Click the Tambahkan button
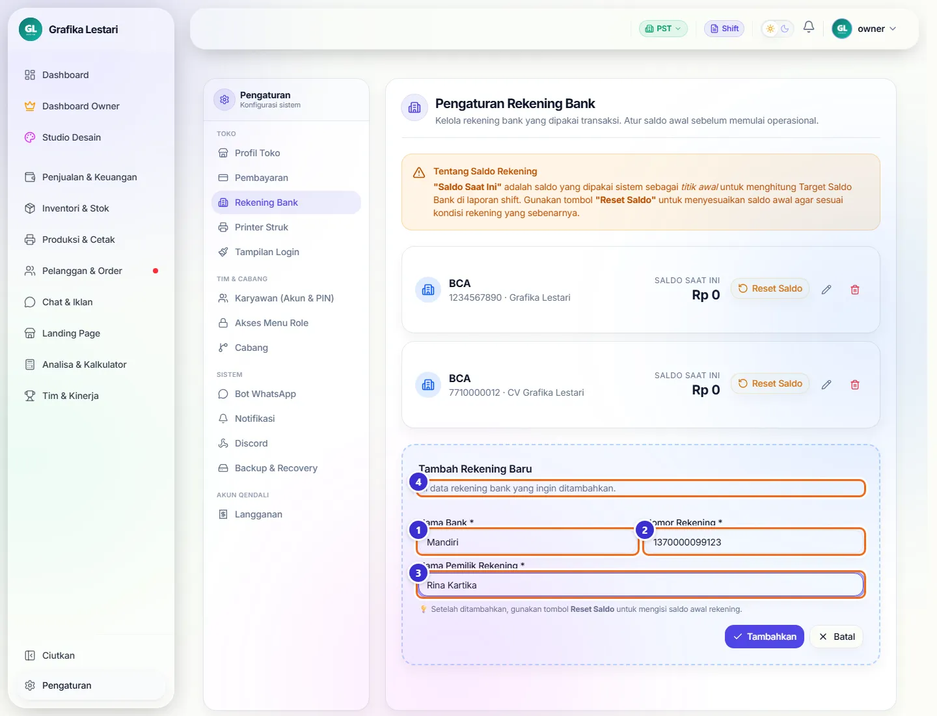 tap(765, 637)
